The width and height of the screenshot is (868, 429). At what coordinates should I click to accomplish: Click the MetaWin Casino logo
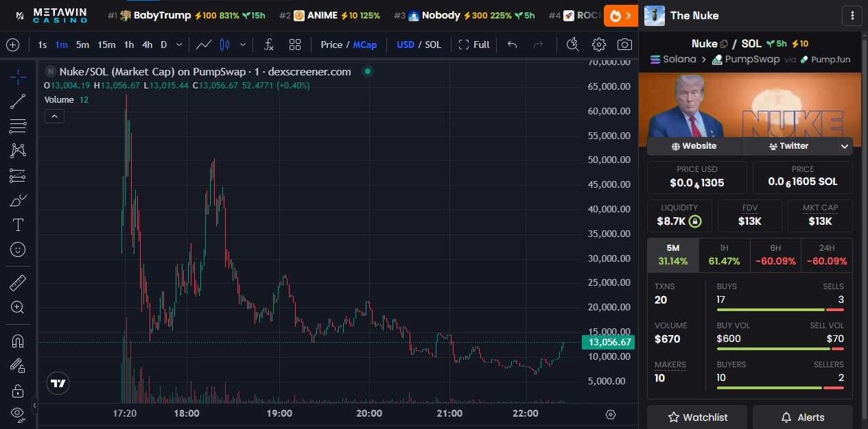pyautogui.click(x=52, y=15)
